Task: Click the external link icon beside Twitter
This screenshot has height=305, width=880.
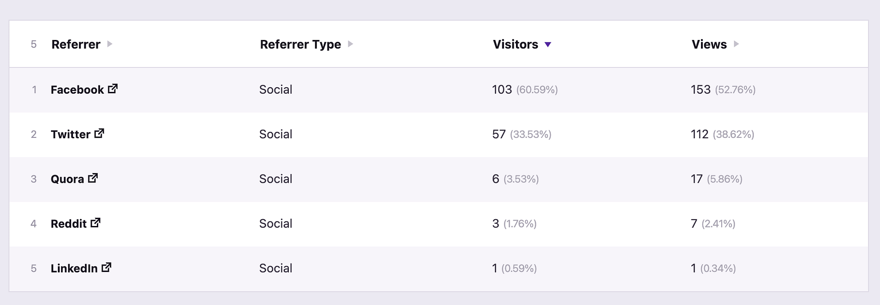Action: click(x=99, y=133)
